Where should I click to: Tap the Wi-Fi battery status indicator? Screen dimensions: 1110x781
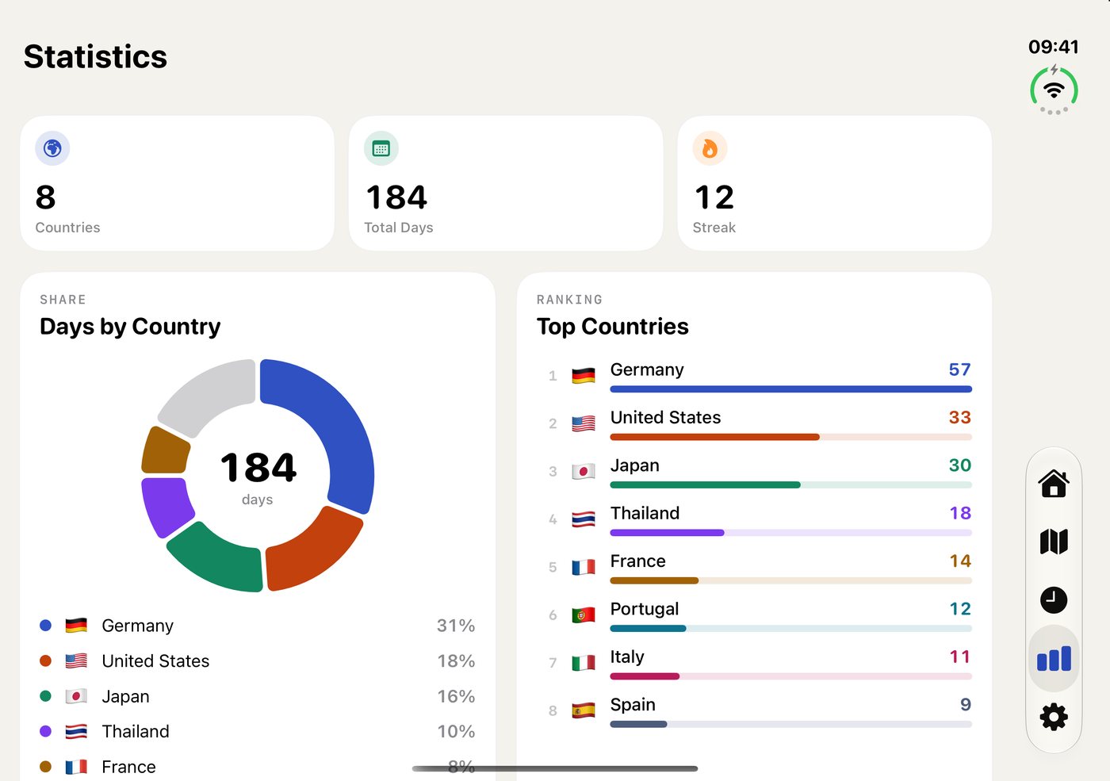coord(1054,90)
